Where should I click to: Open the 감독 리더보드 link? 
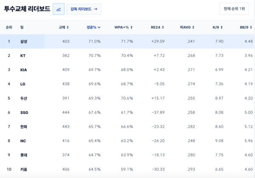84,9
